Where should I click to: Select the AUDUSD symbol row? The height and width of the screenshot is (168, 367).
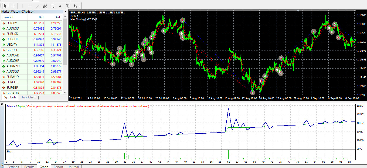click(x=32, y=28)
